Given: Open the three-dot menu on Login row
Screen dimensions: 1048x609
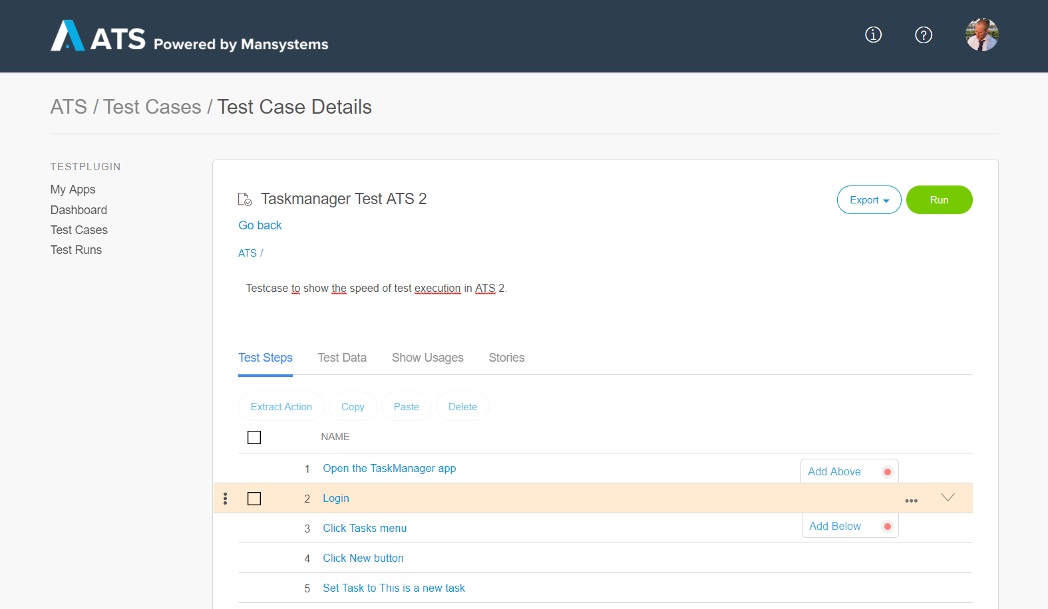Looking at the screenshot, I should click(912, 501).
